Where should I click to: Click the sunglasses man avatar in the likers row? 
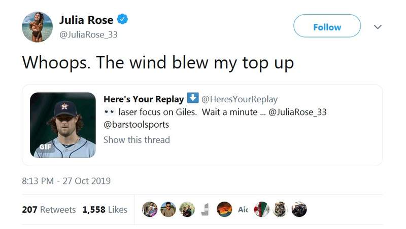[x=168, y=209]
